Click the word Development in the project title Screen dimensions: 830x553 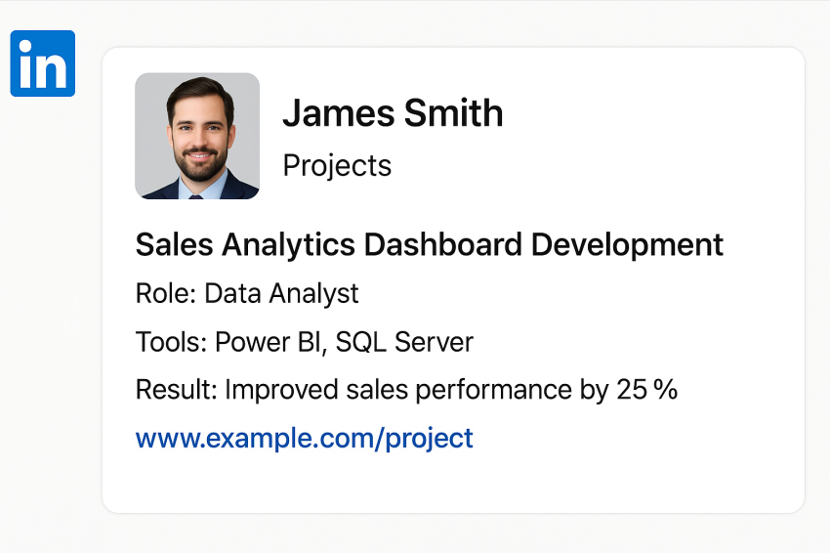click(x=627, y=244)
